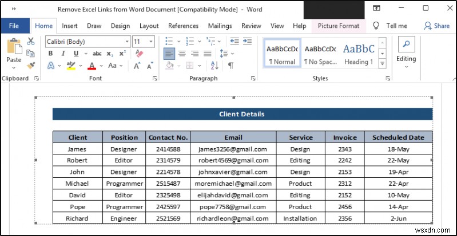Open Line and Paragraph Spacing
457x236 pixels.
[224, 54]
